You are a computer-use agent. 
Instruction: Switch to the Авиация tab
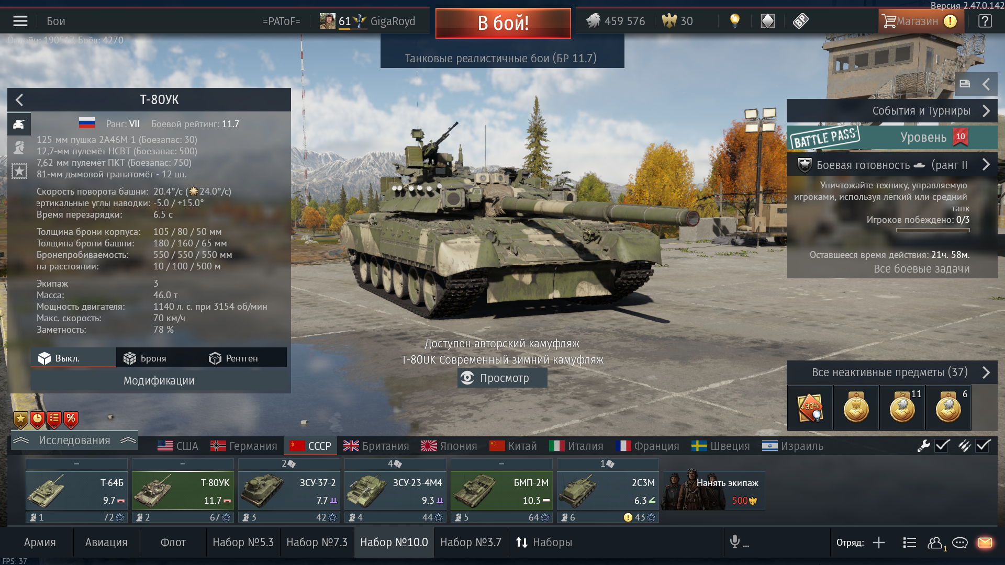(106, 543)
